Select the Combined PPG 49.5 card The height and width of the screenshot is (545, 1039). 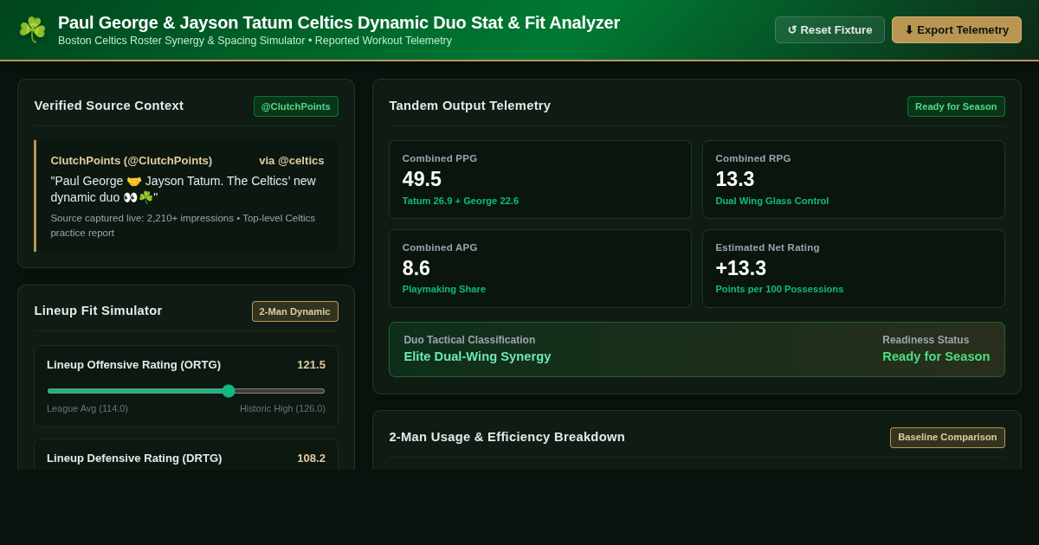[x=540, y=179]
